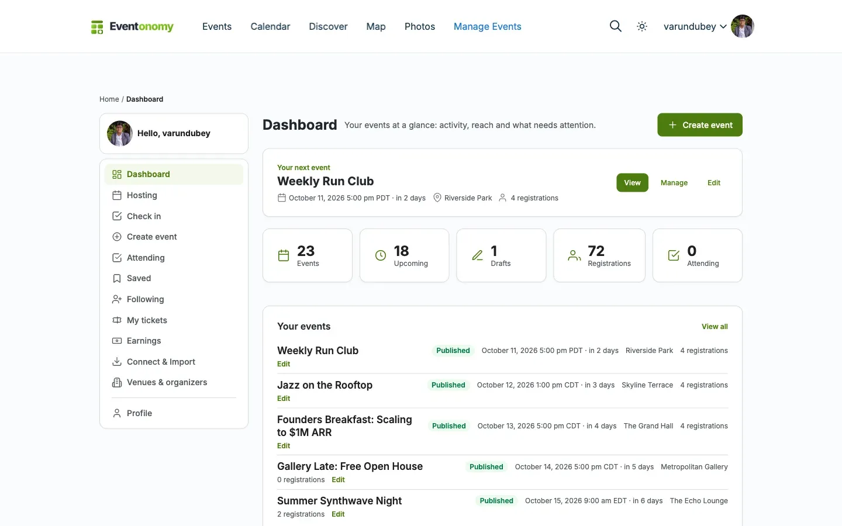Open the search magnifier icon
842x526 pixels.
click(615, 26)
